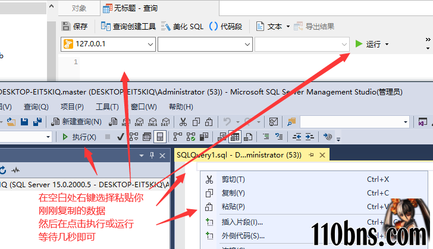Viewport: 433px width, 249px height.
Task: Open the Activity Monitor icon
Action: [274, 122]
